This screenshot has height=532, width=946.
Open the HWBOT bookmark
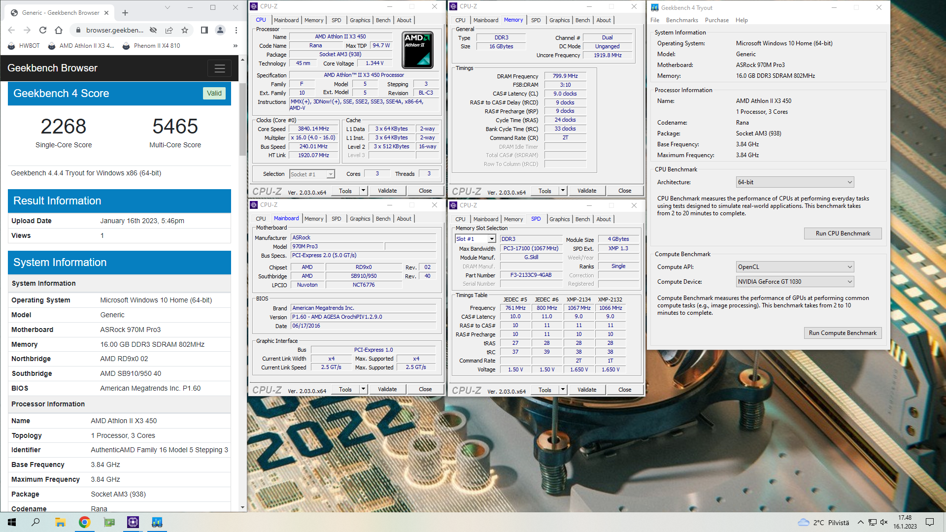tap(24, 46)
